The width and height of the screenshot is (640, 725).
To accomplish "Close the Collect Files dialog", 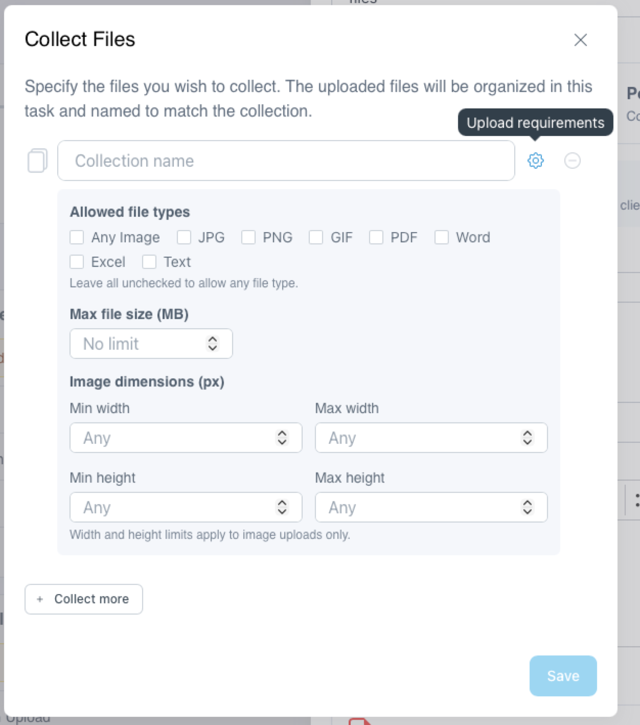I will click(580, 40).
